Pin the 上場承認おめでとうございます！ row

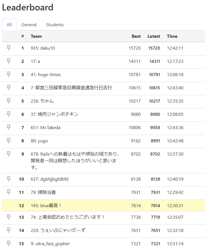pos(9,217)
